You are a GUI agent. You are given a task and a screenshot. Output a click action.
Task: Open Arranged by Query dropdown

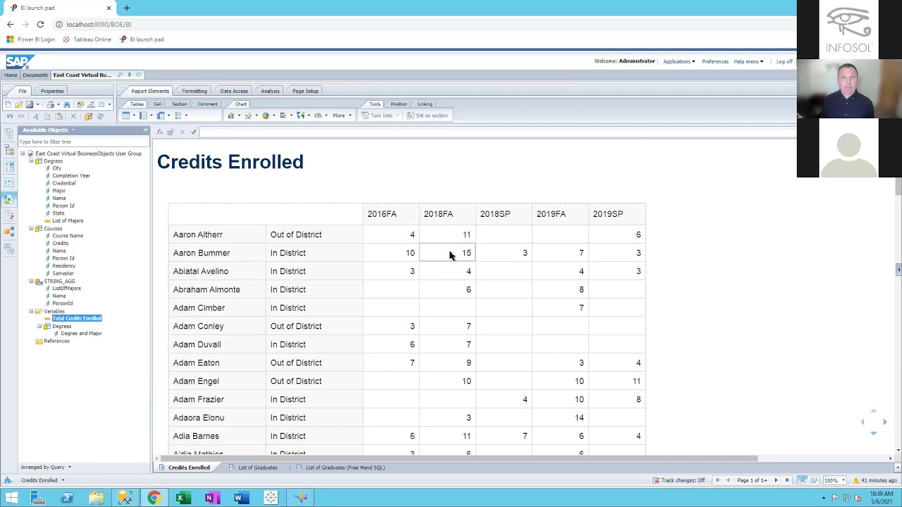pos(46,467)
